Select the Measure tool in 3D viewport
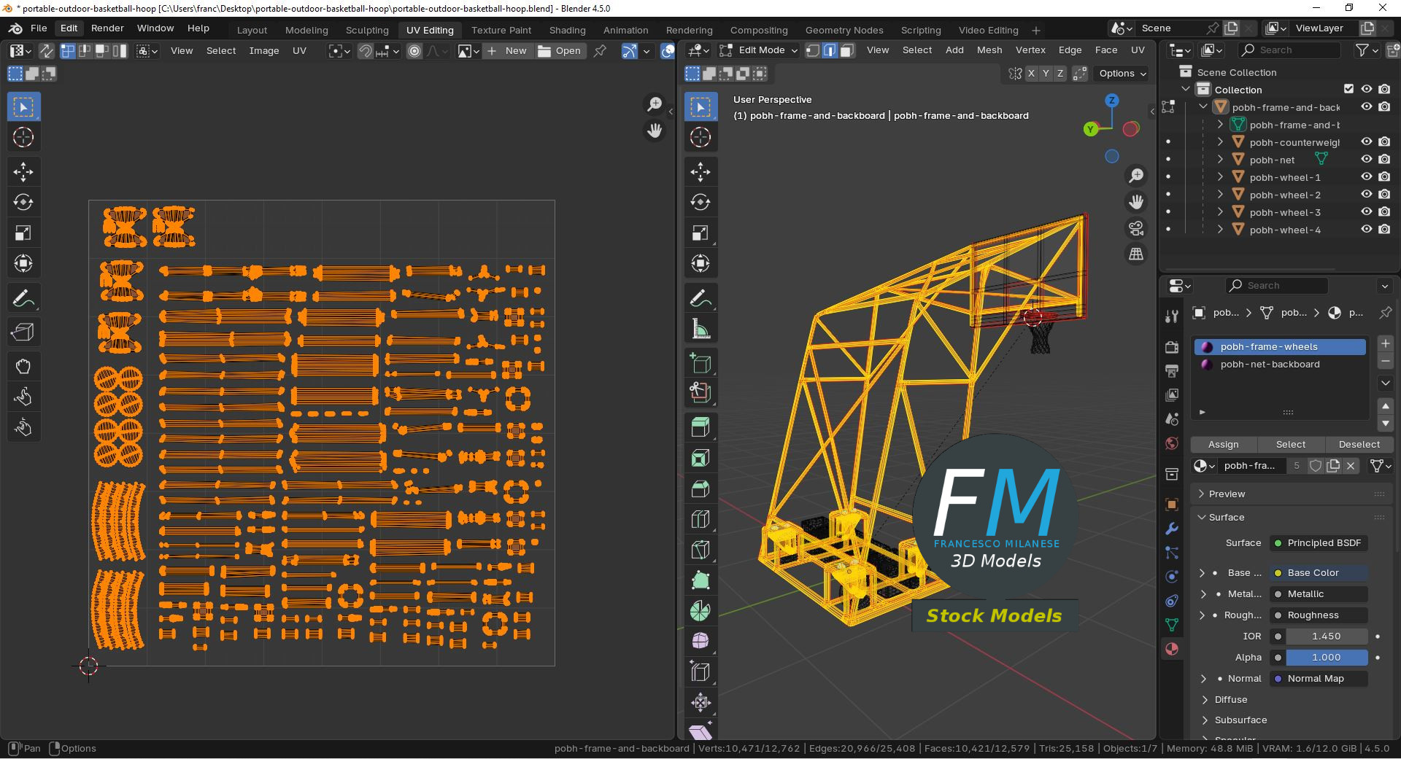1401x759 pixels. [x=700, y=330]
